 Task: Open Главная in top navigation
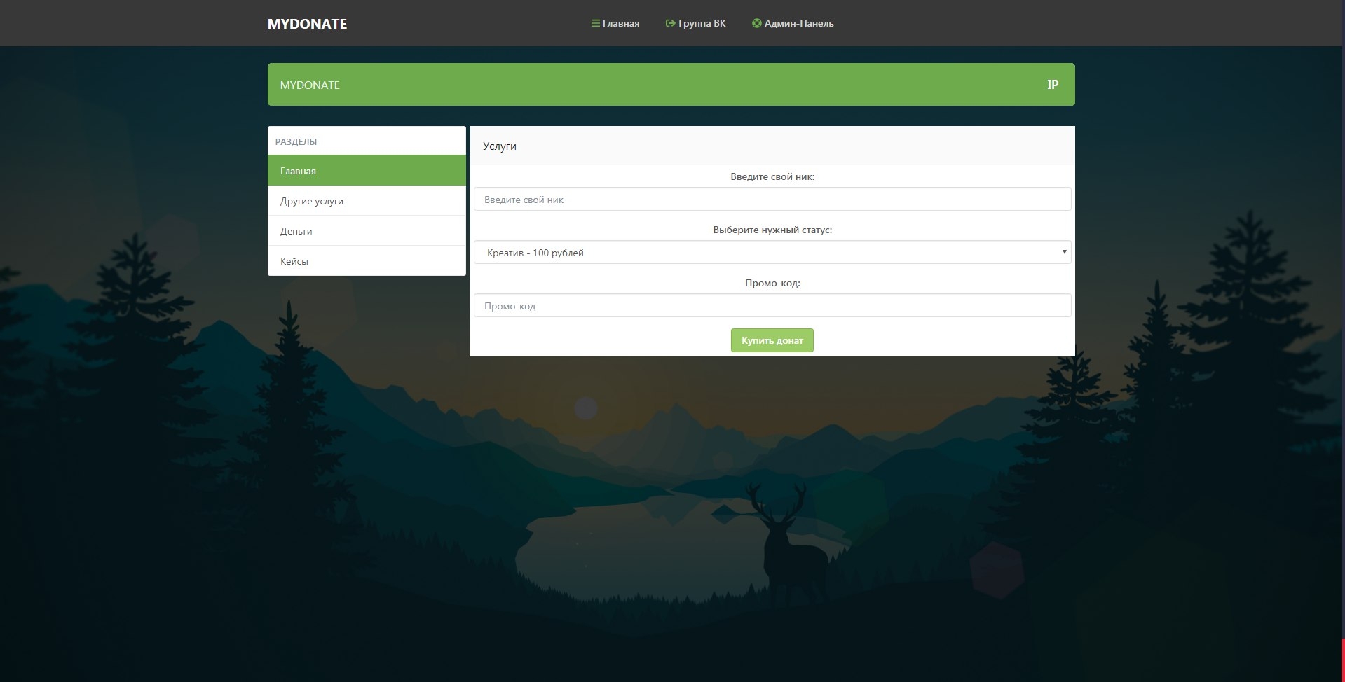pyautogui.click(x=615, y=23)
